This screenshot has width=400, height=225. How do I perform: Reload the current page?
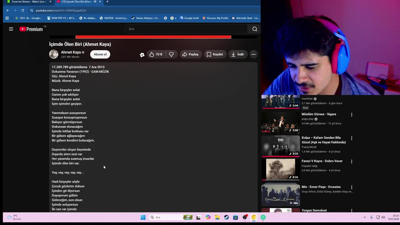(x=22, y=10)
